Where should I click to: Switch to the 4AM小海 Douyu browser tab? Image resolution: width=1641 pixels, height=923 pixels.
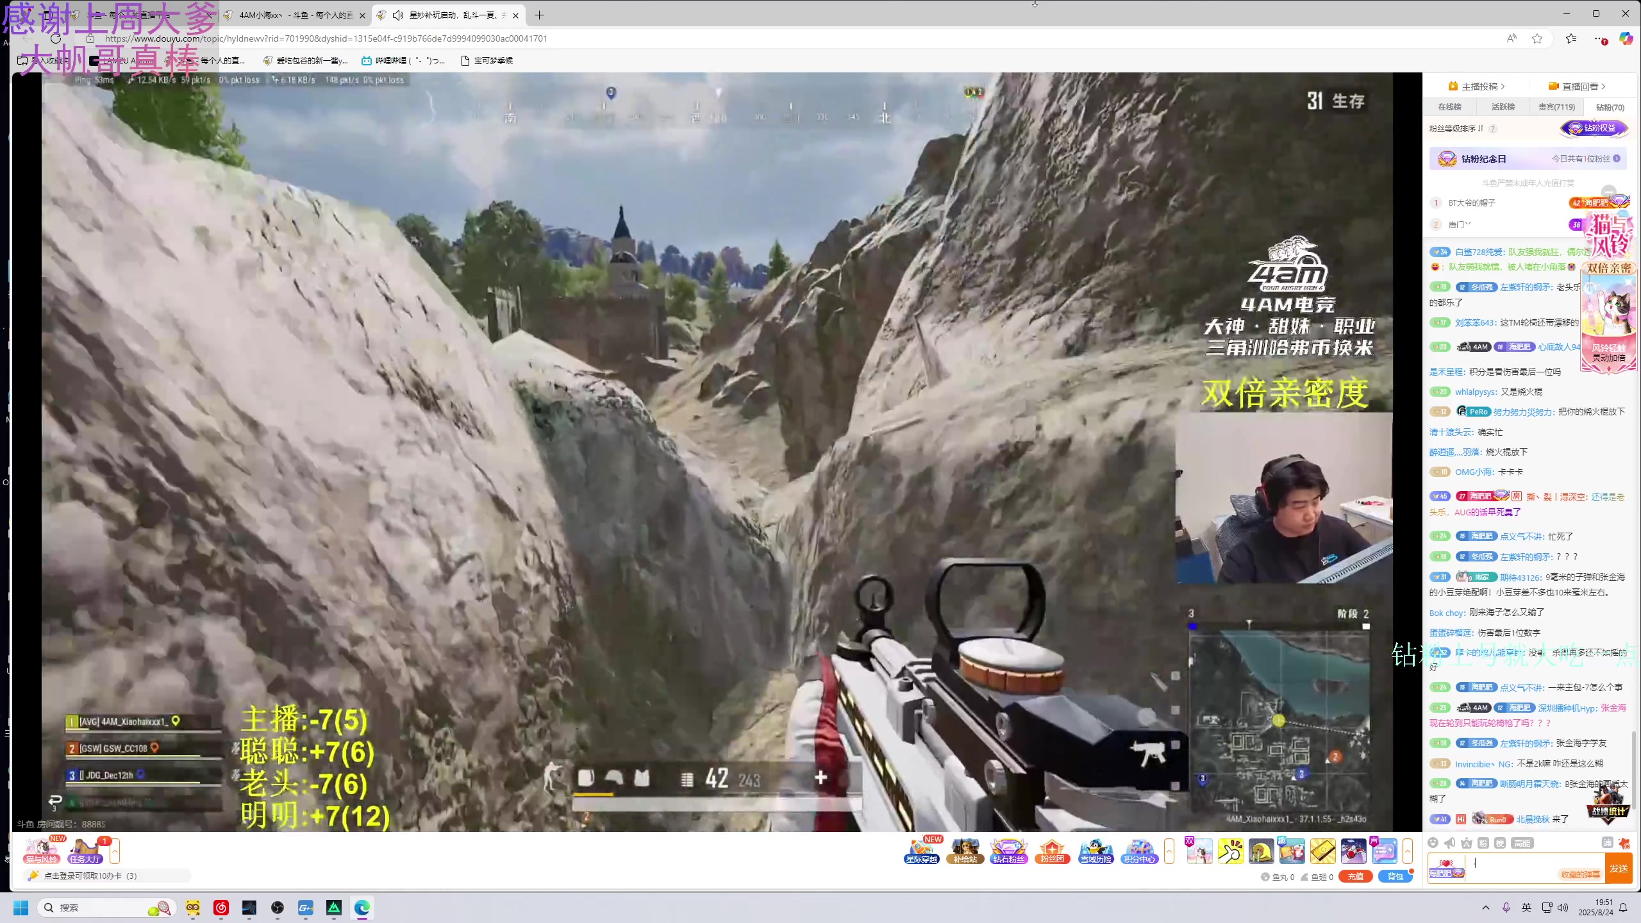click(x=295, y=15)
